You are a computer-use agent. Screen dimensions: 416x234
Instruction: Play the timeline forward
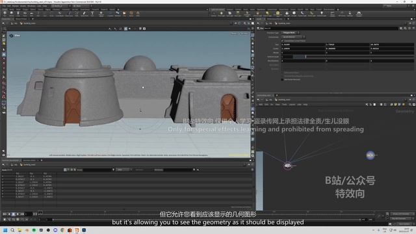[18, 214]
